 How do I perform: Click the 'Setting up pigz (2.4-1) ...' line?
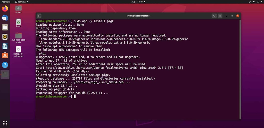pos(58,89)
